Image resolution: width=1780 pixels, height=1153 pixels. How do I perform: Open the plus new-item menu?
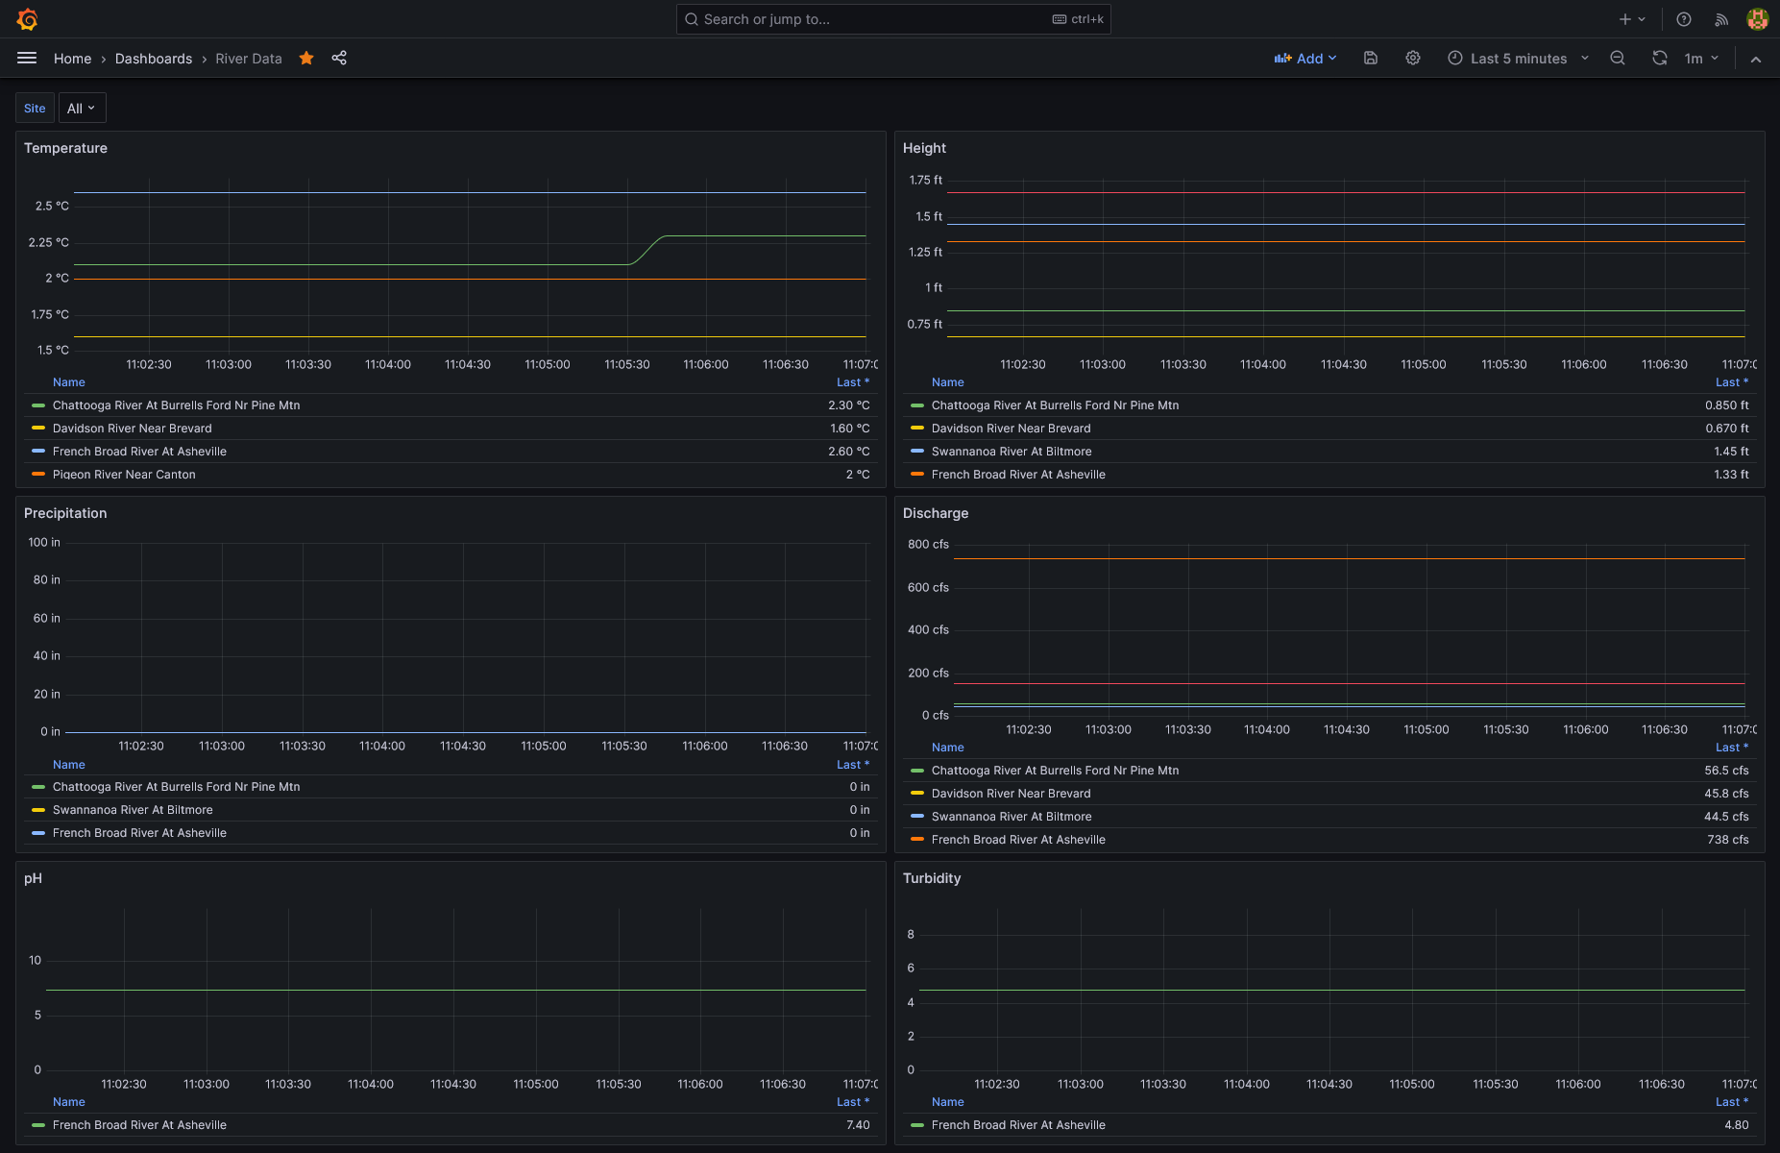(x=1632, y=19)
